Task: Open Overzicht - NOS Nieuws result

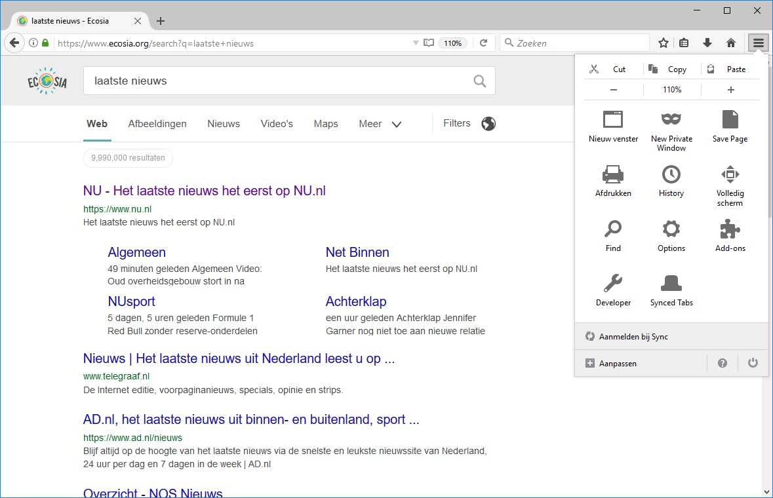Action: coord(153,493)
